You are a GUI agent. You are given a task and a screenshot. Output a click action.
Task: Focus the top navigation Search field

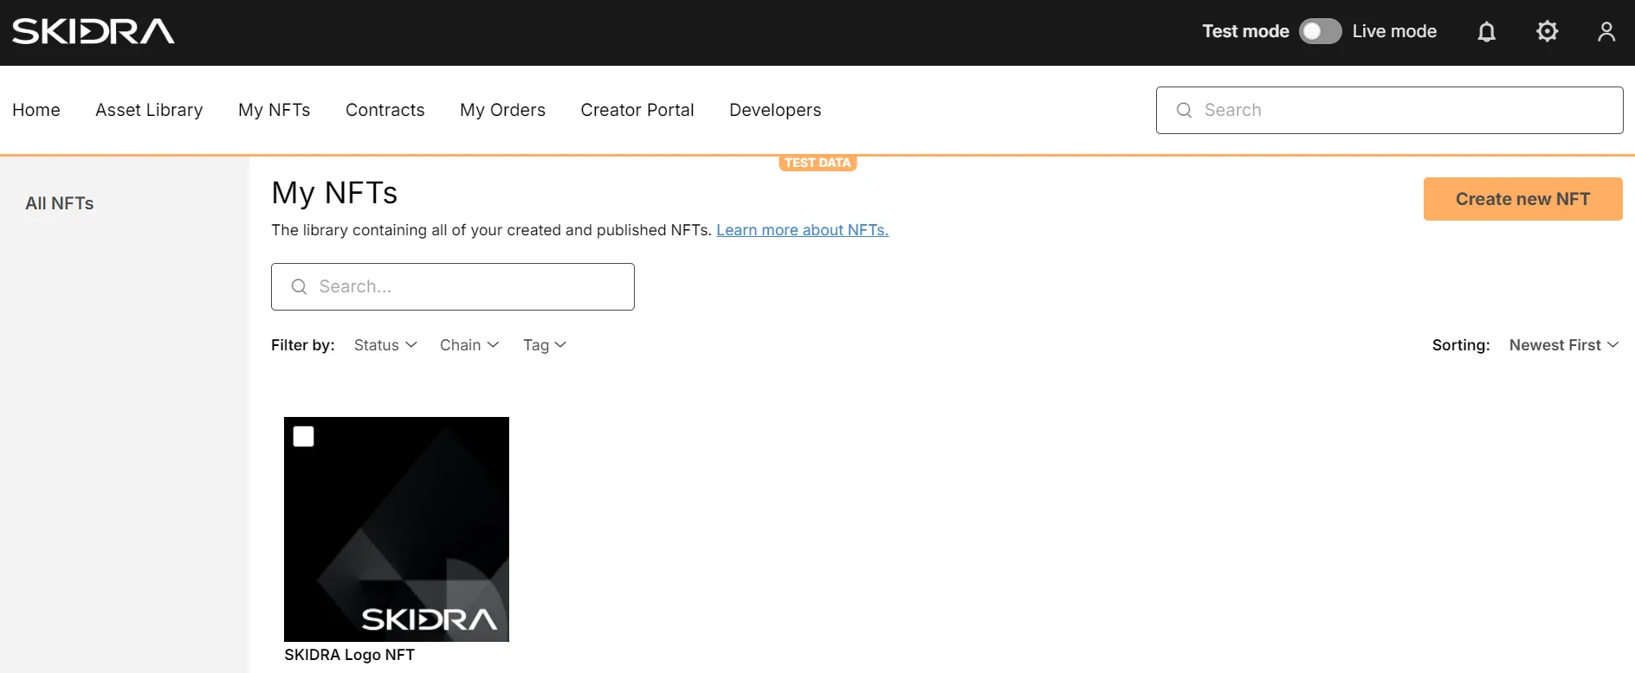pyautogui.click(x=1389, y=110)
